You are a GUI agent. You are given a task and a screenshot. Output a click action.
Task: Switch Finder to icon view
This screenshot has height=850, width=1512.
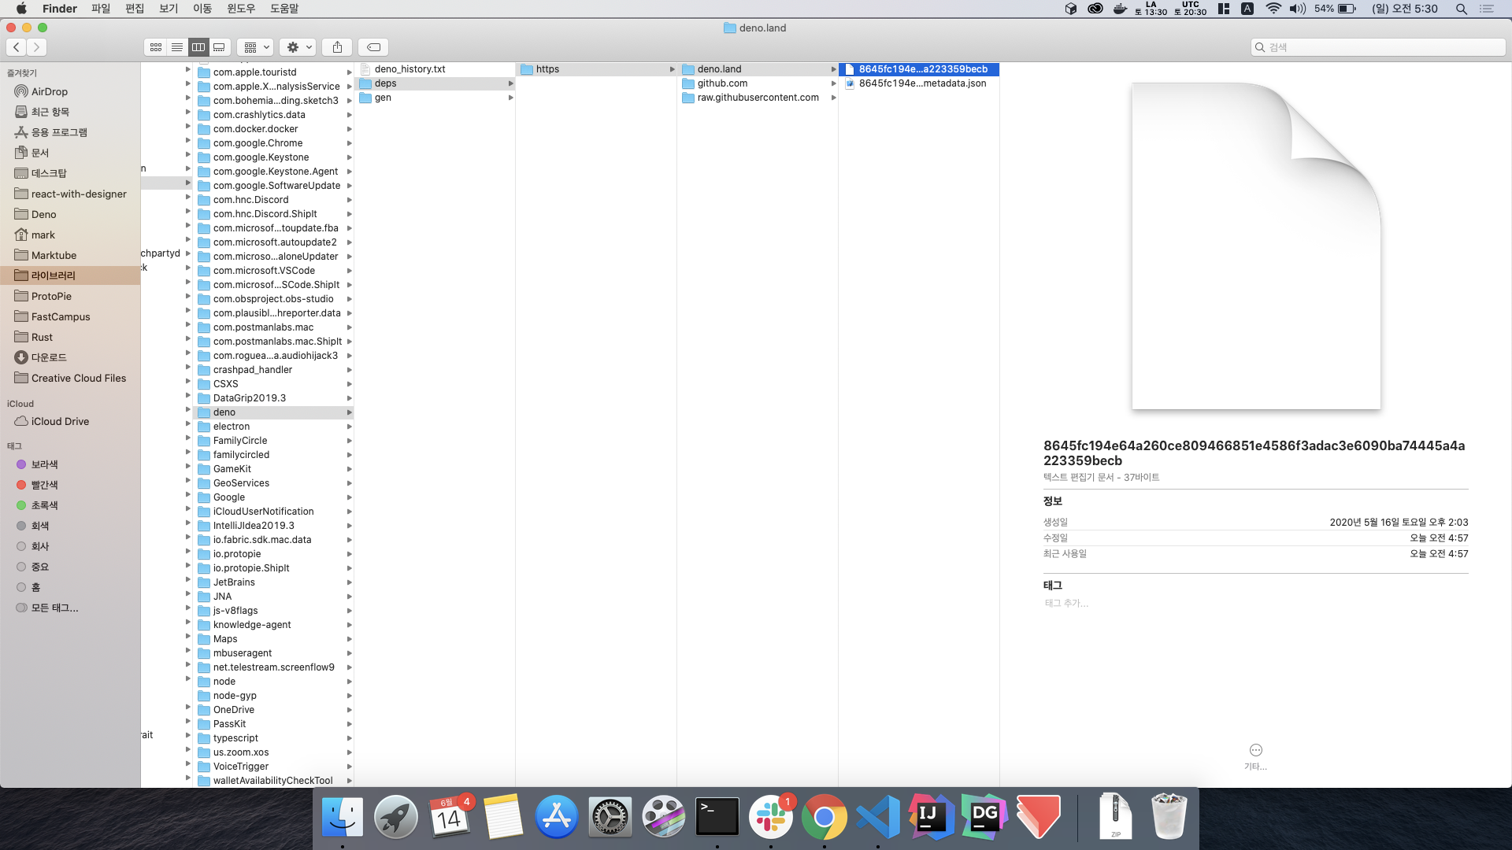(155, 47)
